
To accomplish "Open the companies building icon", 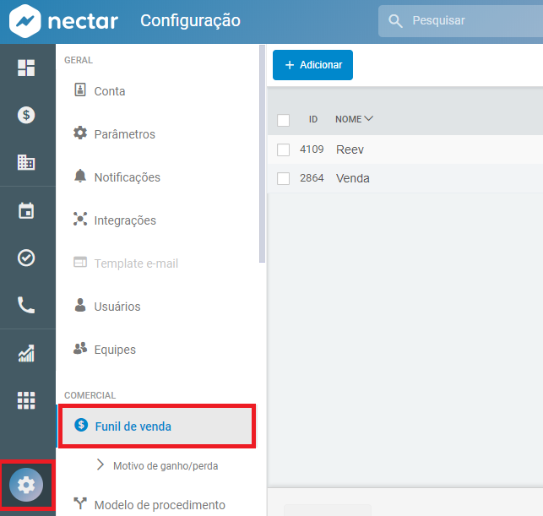I will 26,163.
